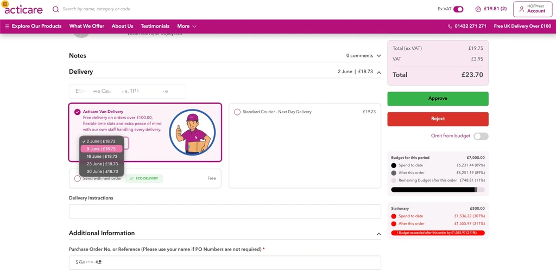Screen dimensions: 556x277
Task: Choose 9 June | £18.73 delivery date
Action: tap(102, 149)
